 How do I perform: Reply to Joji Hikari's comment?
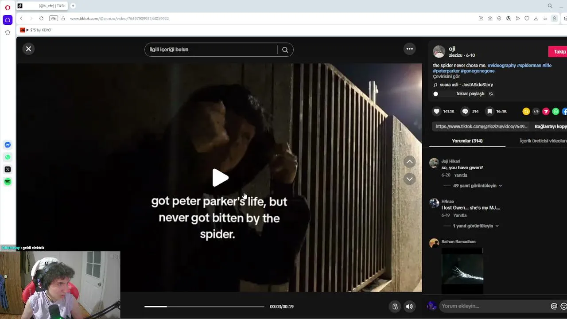click(461, 175)
